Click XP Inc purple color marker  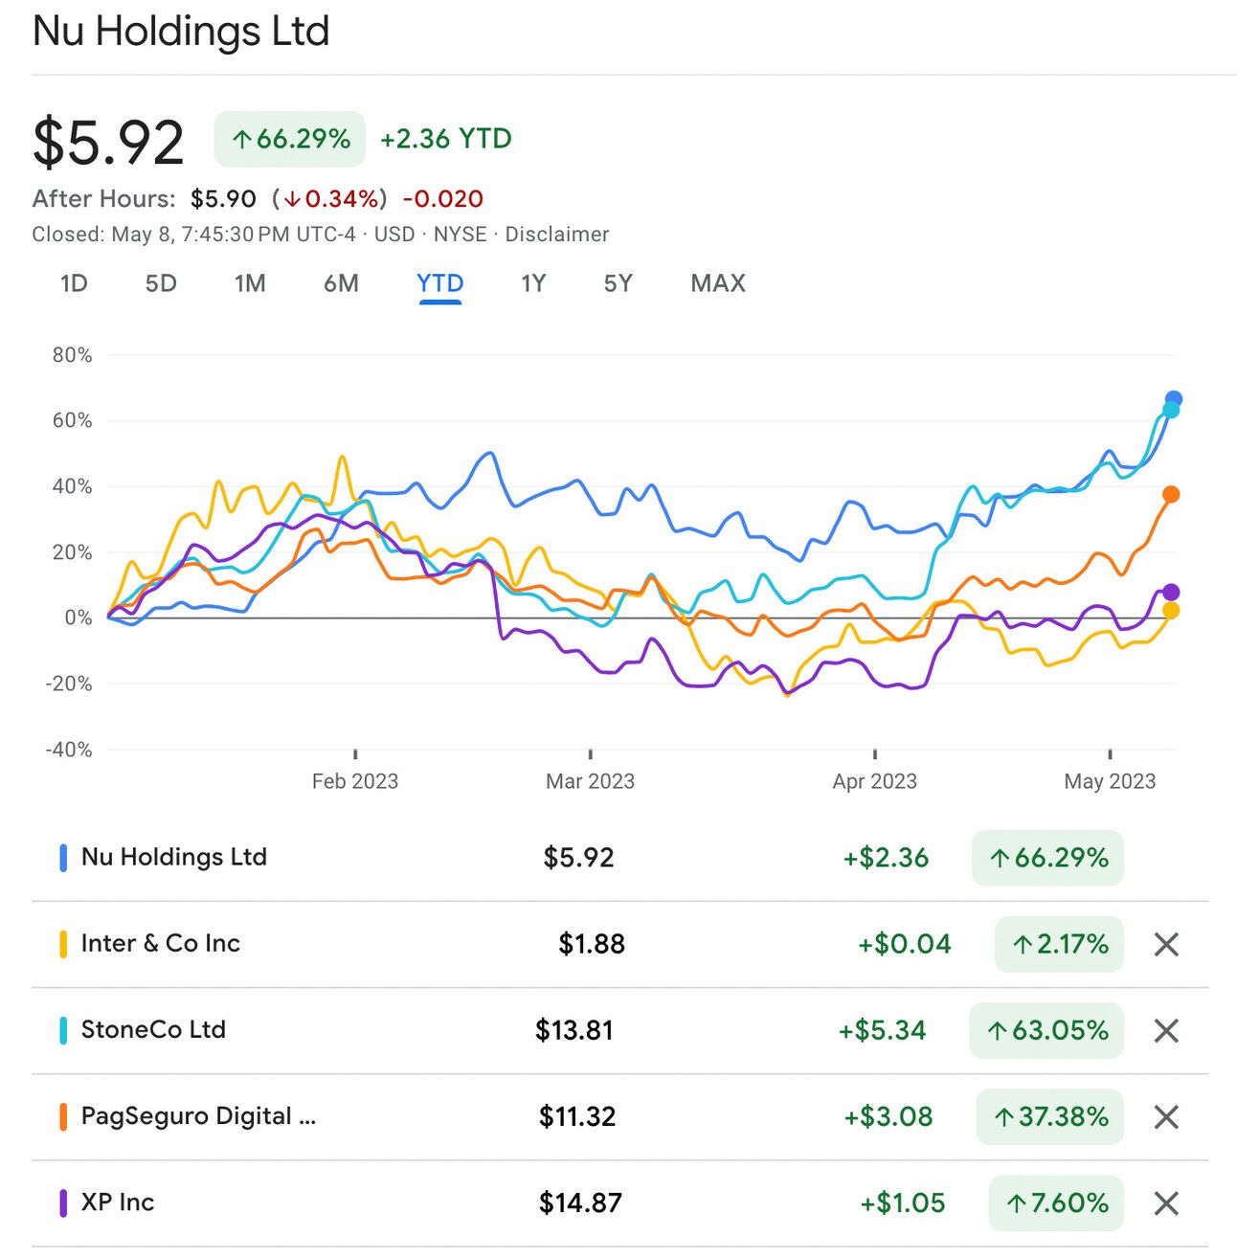[63, 1203]
